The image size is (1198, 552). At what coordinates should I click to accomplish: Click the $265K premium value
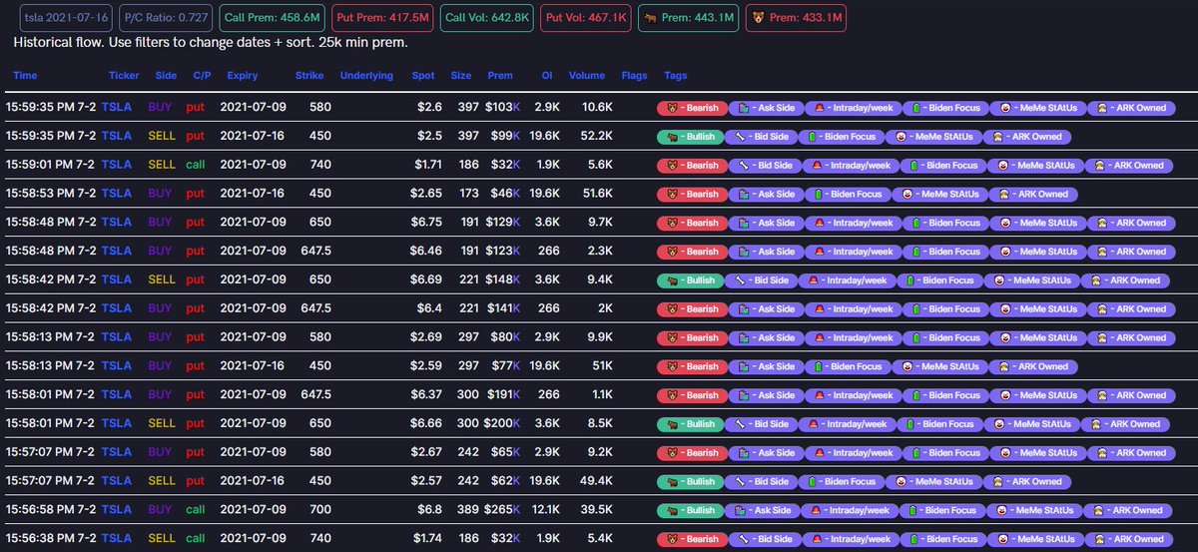point(503,509)
